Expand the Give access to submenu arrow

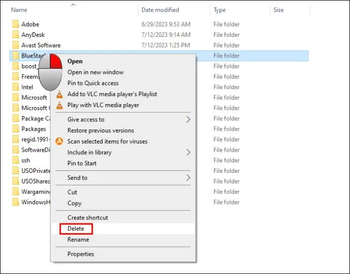click(x=188, y=120)
